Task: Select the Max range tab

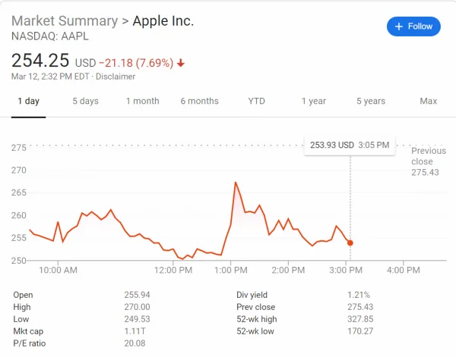Action: [429, 102]
